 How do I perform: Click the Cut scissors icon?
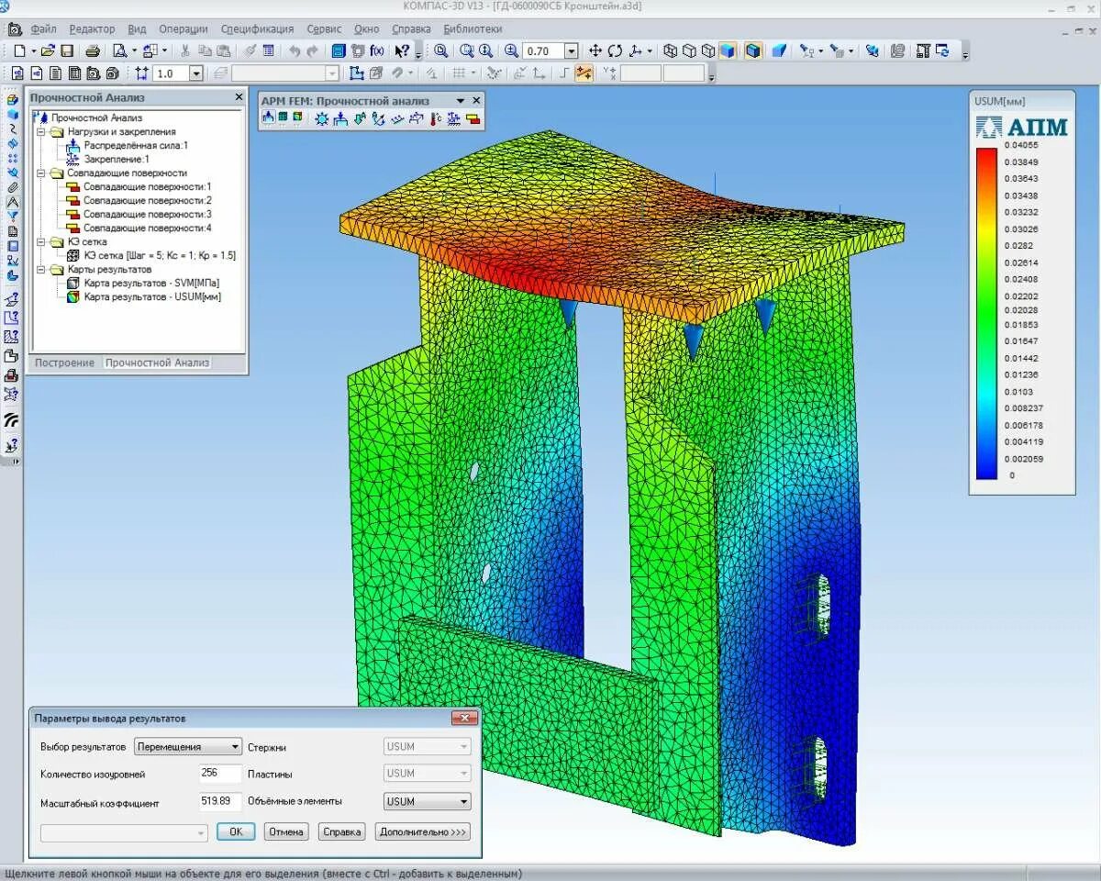[x=185, y=51]
